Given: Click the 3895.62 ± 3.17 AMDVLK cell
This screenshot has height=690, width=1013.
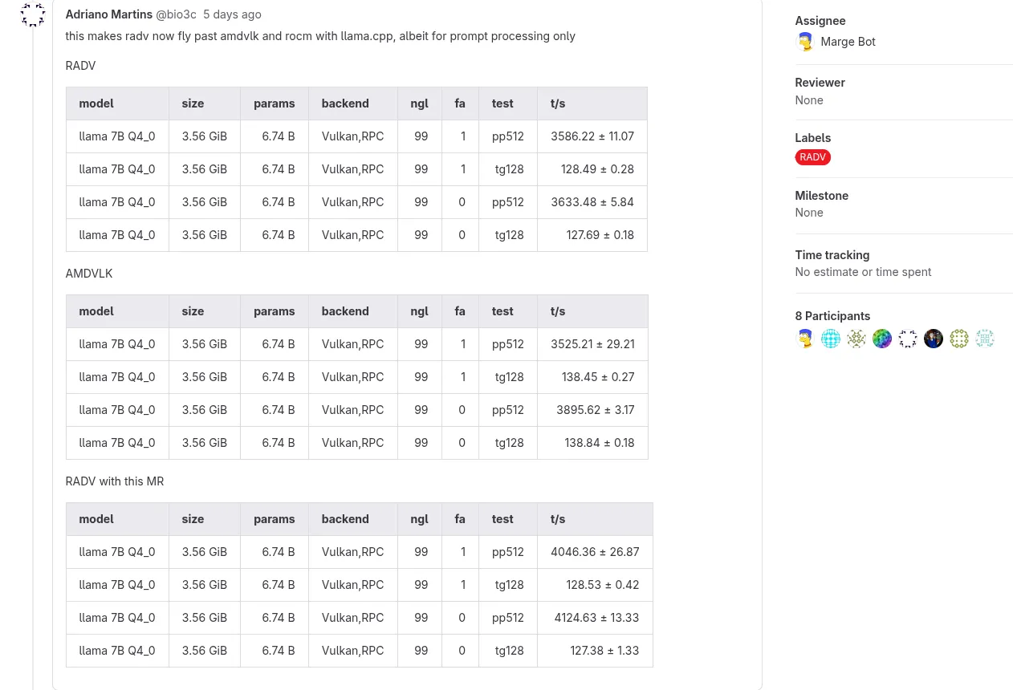Looking at the screenshot, I should pyautogui.click(x=595, y=410).
